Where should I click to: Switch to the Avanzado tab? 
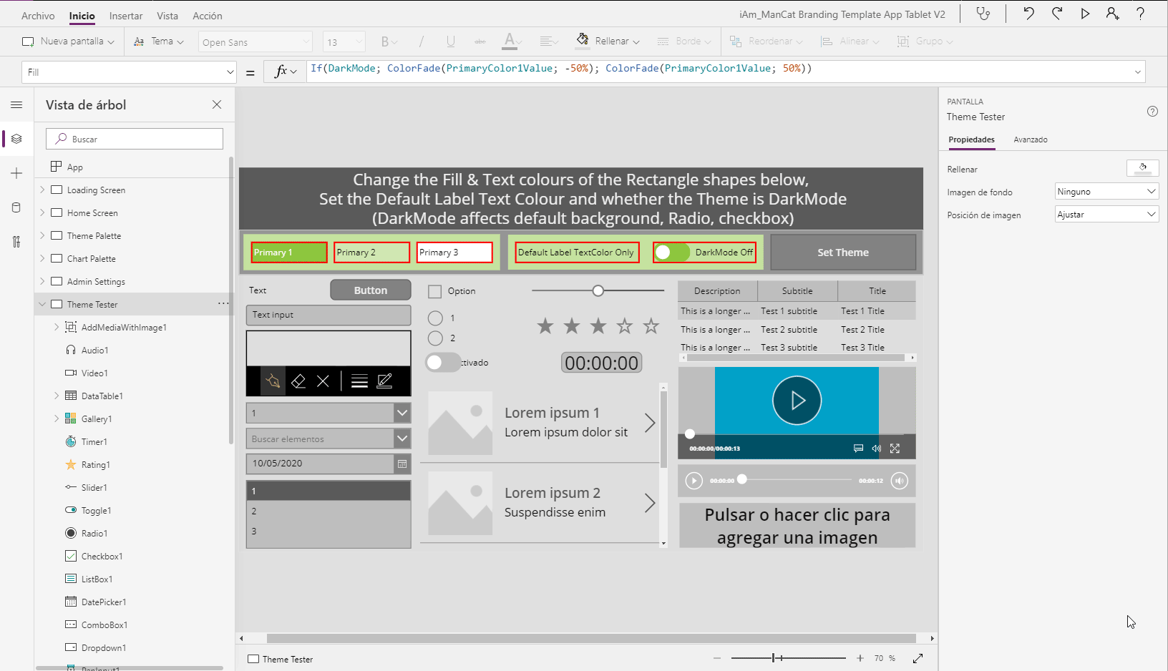1031,139
